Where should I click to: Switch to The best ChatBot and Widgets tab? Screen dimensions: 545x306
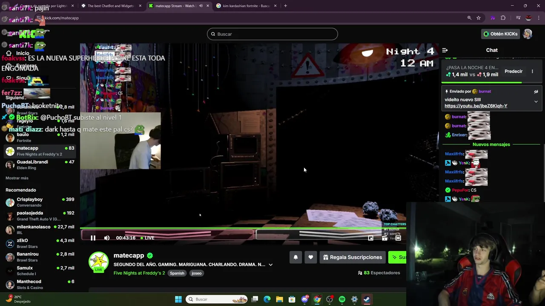click(x=111, y=6)
